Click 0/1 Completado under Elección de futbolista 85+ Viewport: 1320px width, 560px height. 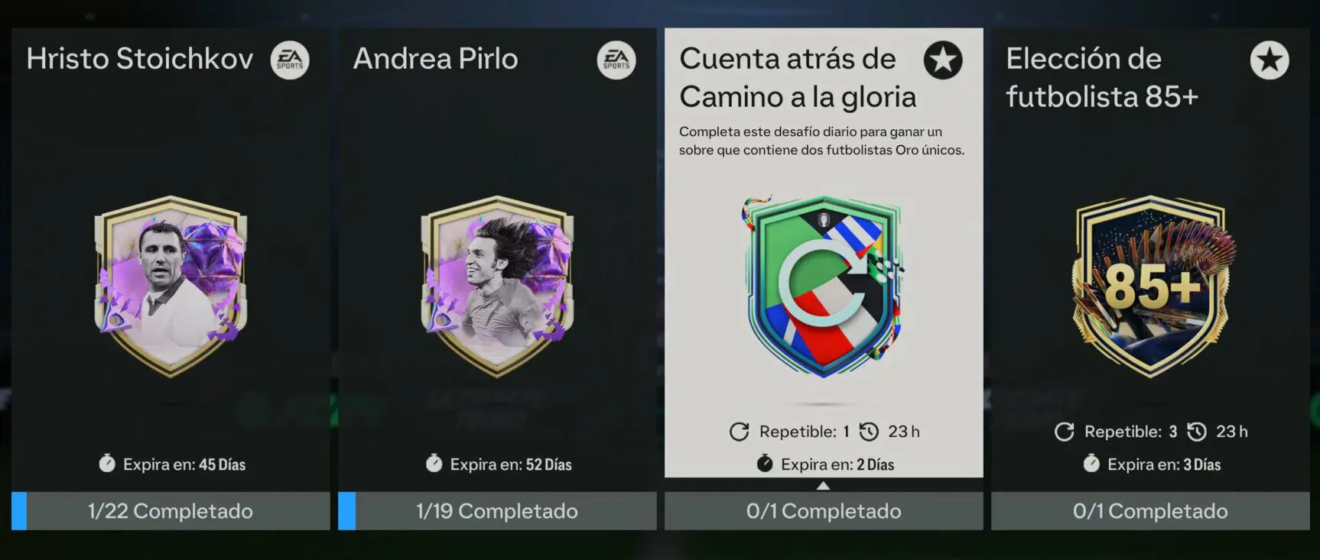click(1150, 511)
